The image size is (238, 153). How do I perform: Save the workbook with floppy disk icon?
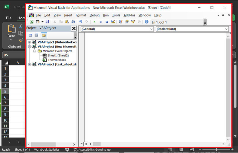click(47, 22)
